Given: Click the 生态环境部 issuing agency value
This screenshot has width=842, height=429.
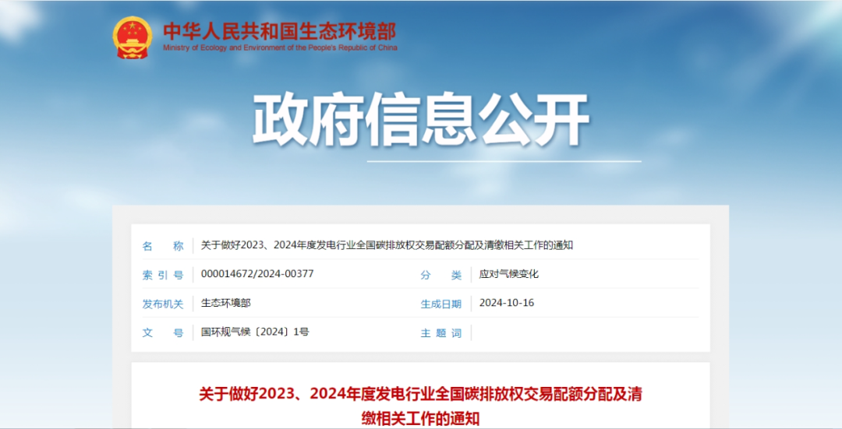Looking at the screenshot, I should [x=226, y=303].
